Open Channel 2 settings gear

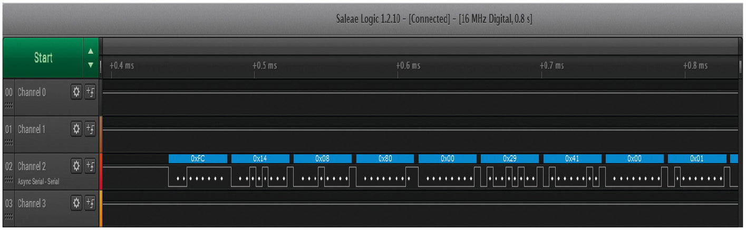click(76, 166)
